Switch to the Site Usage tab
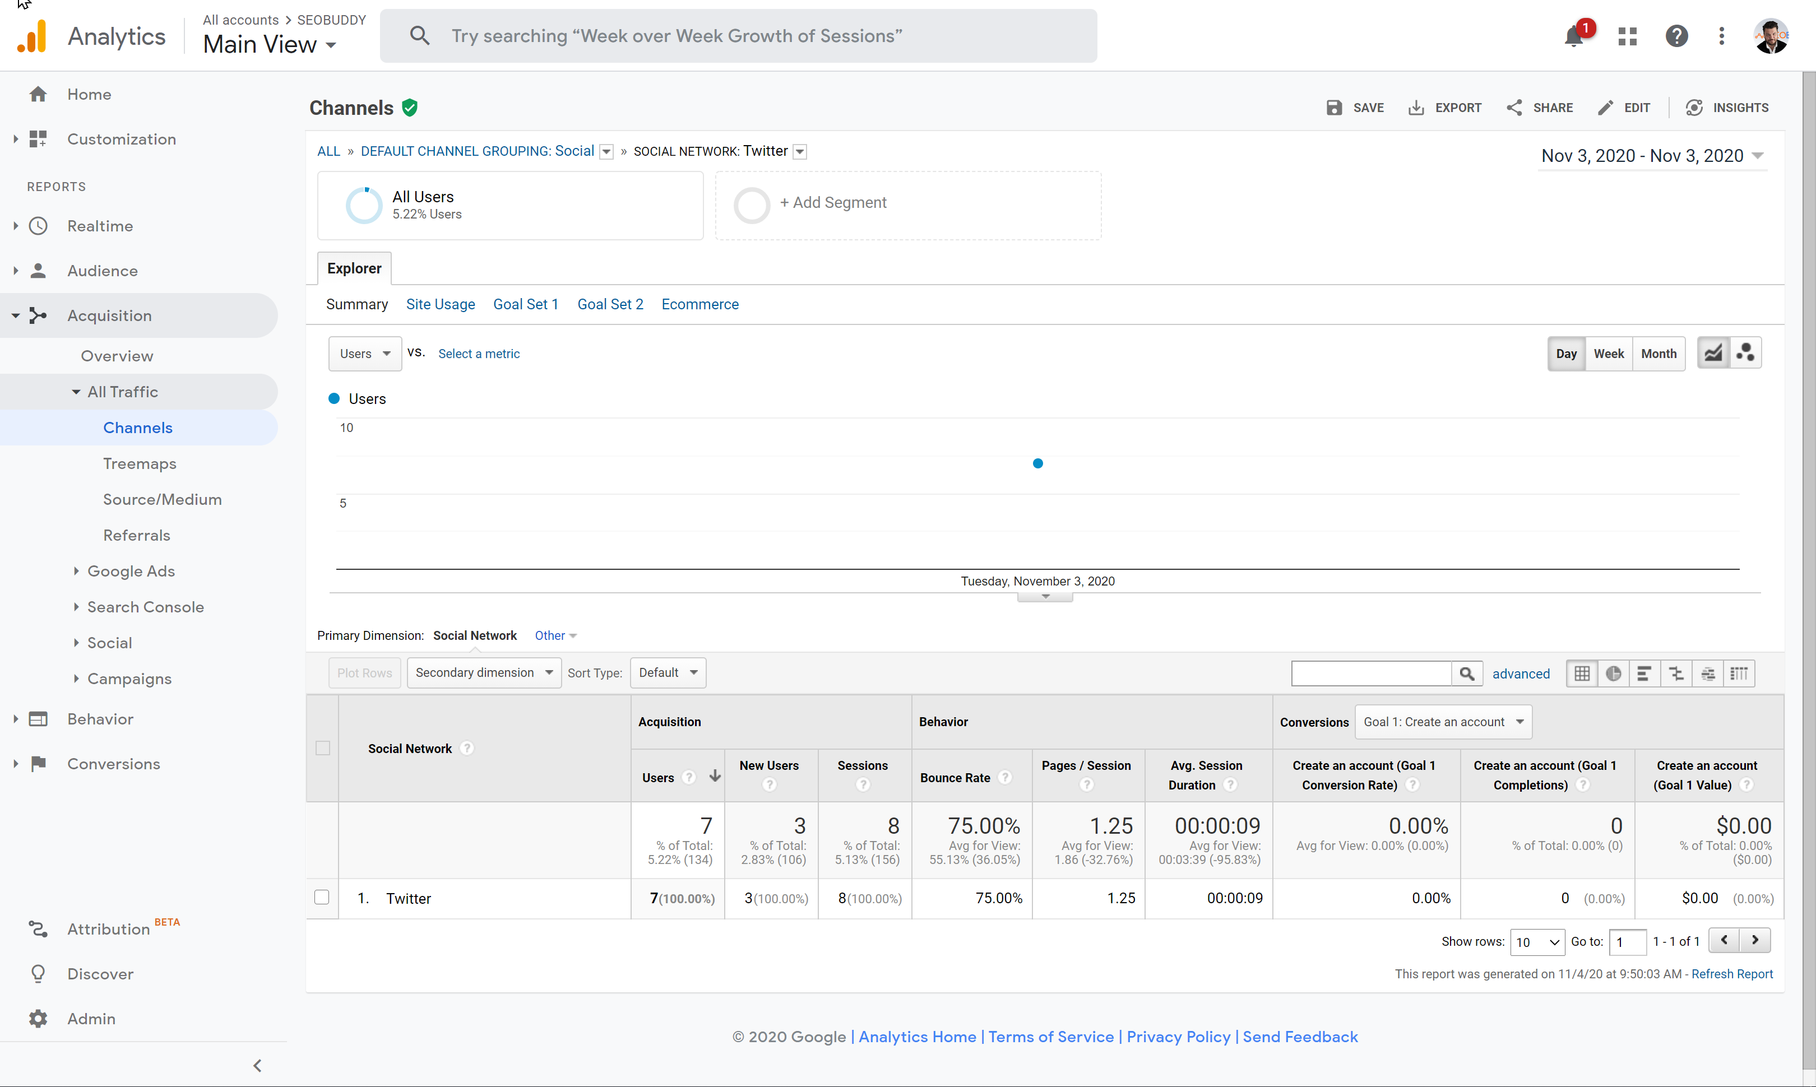The height and width of the screenshot is (1087, 1816). pyautogui.click(x=440, y=304)
